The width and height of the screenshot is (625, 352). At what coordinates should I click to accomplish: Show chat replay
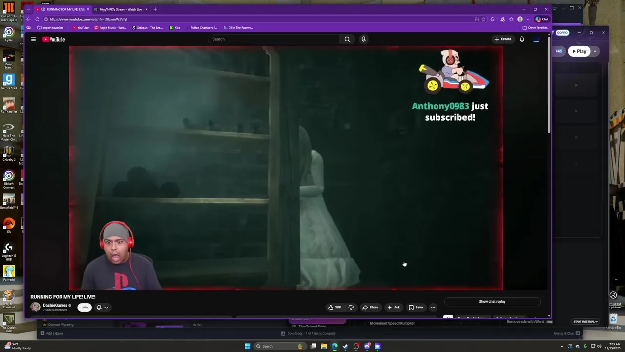pos(492,302)
